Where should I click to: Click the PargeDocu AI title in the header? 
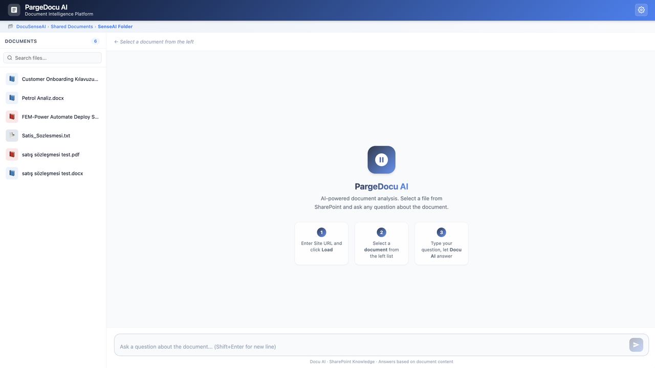point(46,7)
